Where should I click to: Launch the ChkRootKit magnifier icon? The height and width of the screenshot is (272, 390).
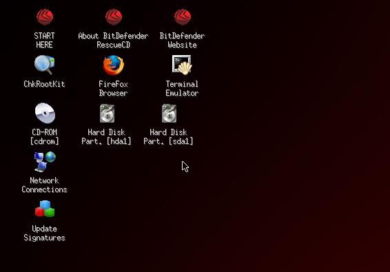click(x=45, y=65)
